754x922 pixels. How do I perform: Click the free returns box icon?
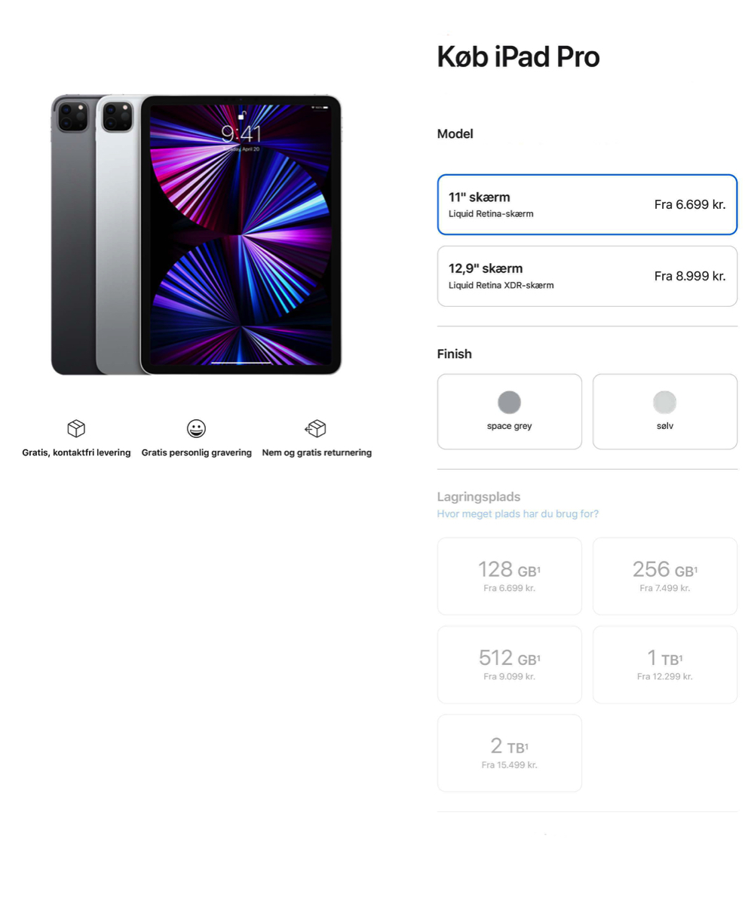(x=316, y=428)
